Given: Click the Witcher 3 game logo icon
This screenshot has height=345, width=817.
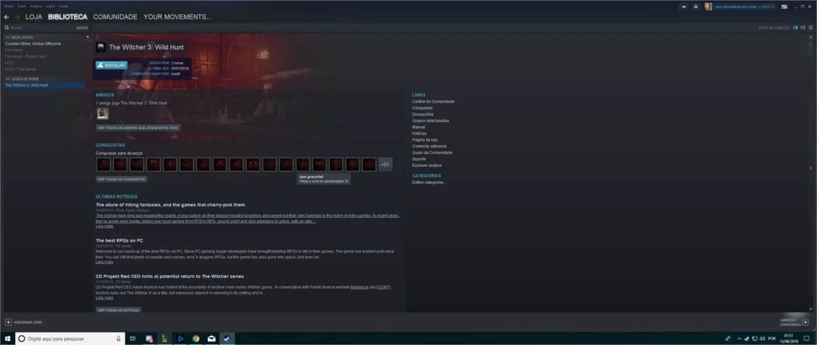Looking at the screenshot, I should pos(101,47).
